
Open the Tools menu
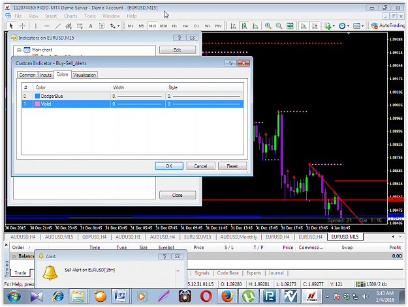pyautogui.click(x=90, y=16)
